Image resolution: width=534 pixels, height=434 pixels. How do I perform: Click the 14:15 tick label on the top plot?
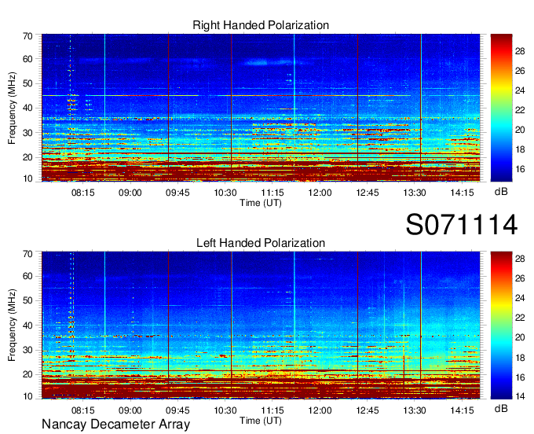click(462, 193)
